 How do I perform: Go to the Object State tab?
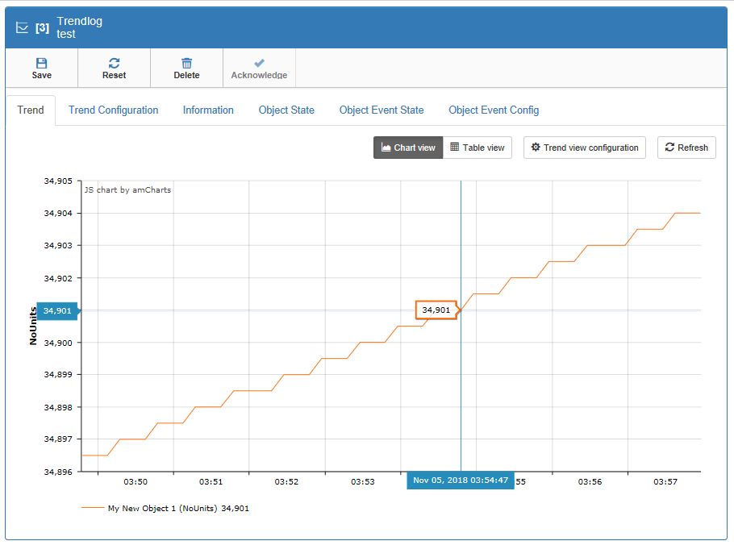[286, 110]
